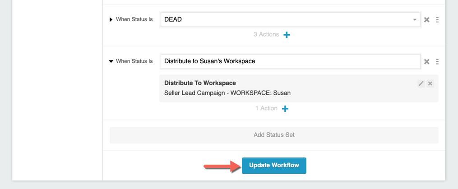This screenshot has width=458, height=189.
Task: Click the 3 Actions label
Action: point(266,34)
